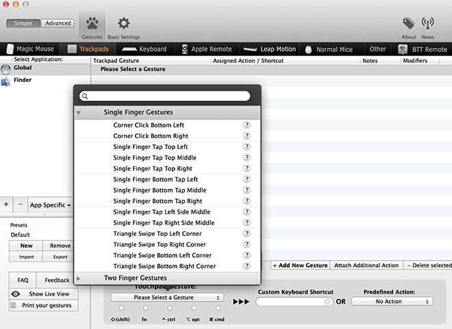Switch to the Magic Mouse tab
Screen dimensions: 452x329
(x=30, y=49)
